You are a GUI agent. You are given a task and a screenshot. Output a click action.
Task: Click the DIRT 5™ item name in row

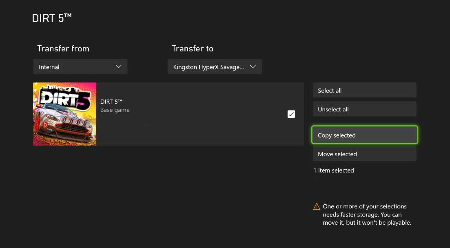111,102
